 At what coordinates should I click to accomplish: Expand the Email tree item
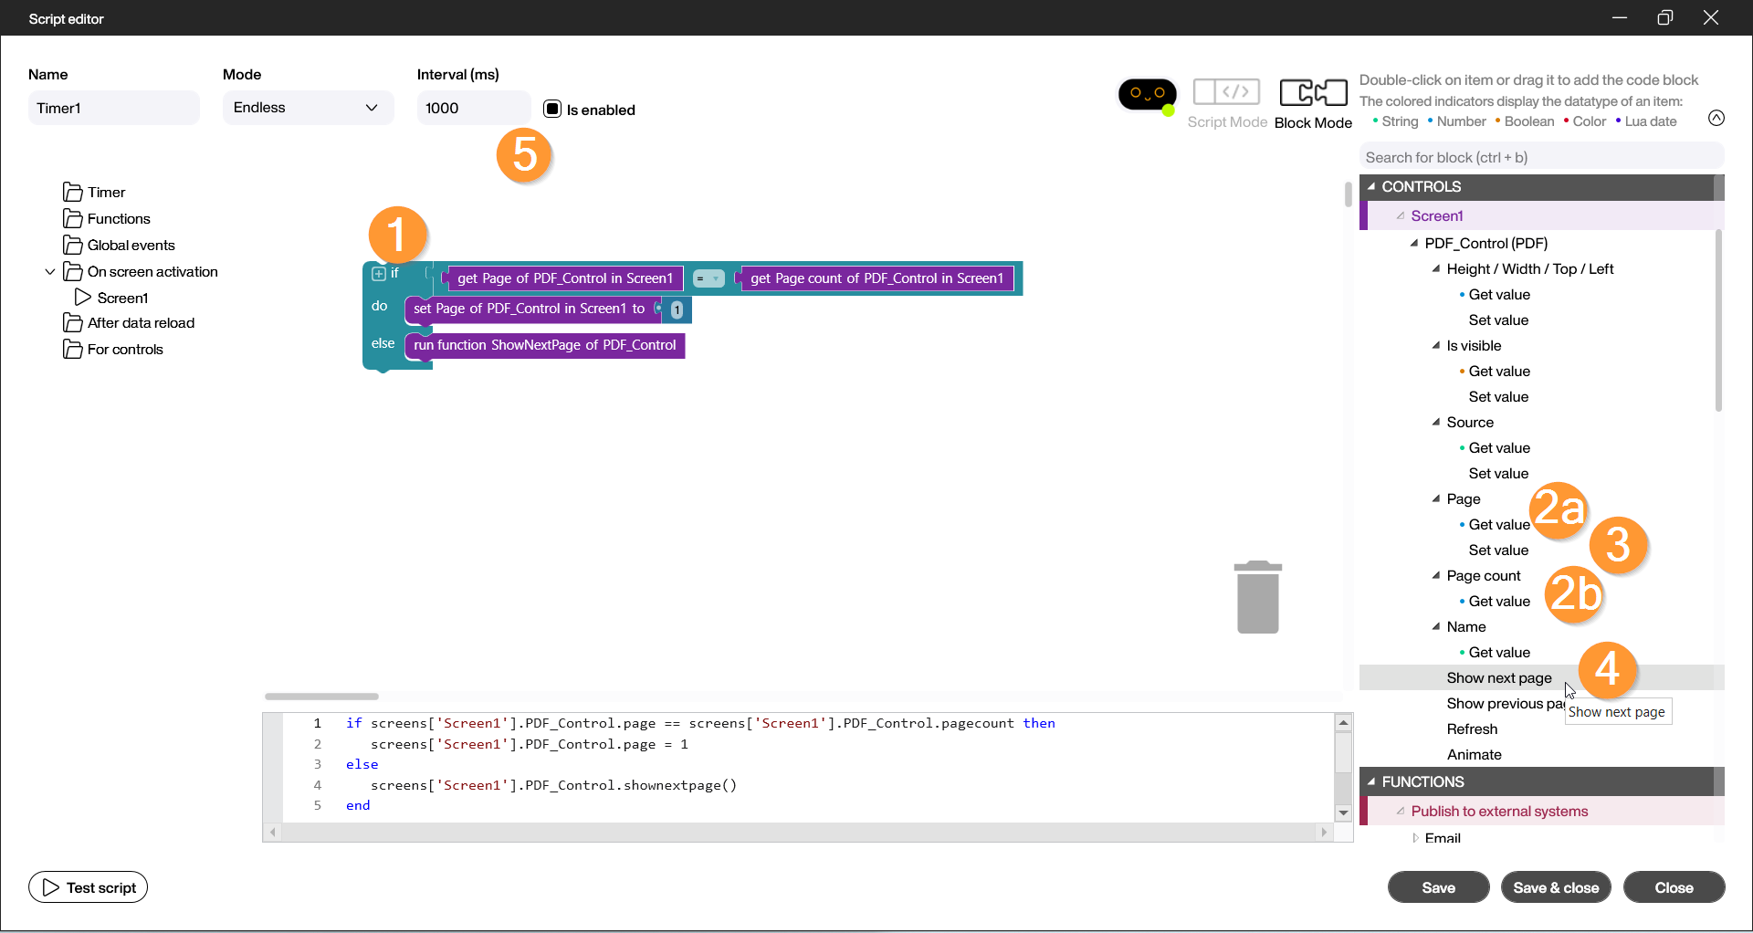click(x=1416, y=838)
